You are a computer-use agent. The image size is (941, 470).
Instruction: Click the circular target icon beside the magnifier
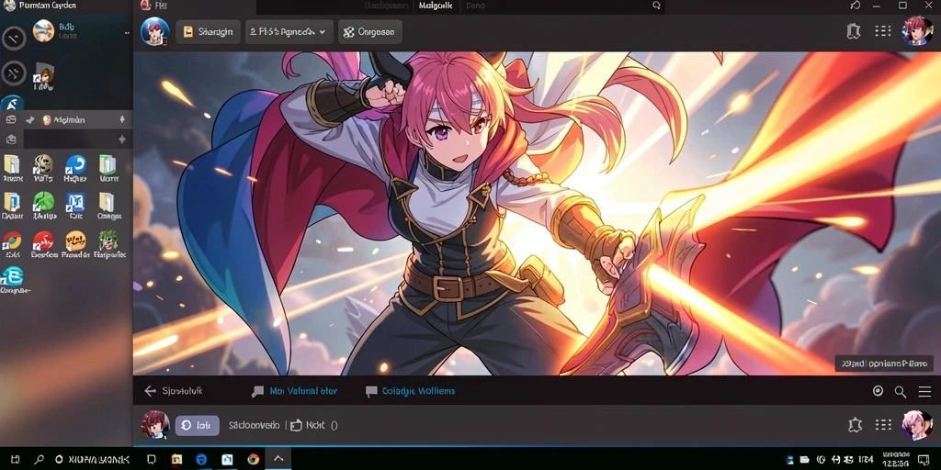pos(878,391)
